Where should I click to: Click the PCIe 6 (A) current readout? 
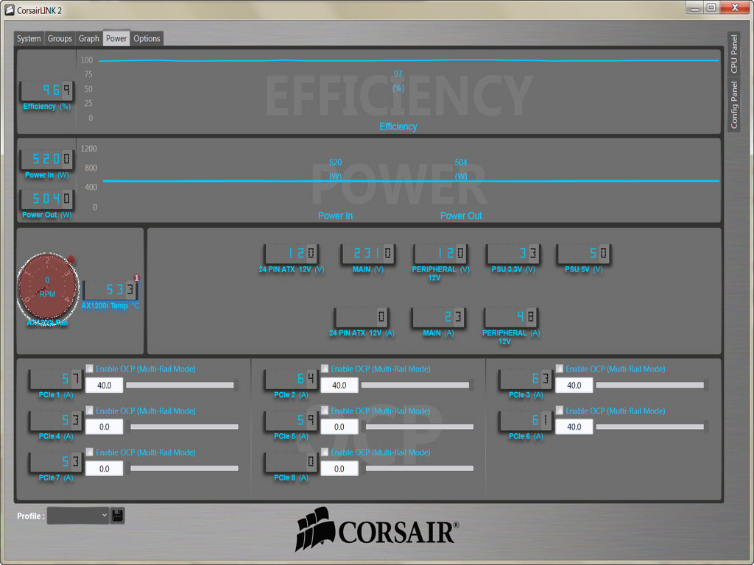(x=526, y=421)
